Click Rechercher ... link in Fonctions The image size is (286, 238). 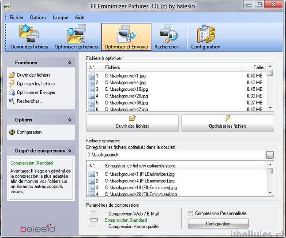pos(30,101)
